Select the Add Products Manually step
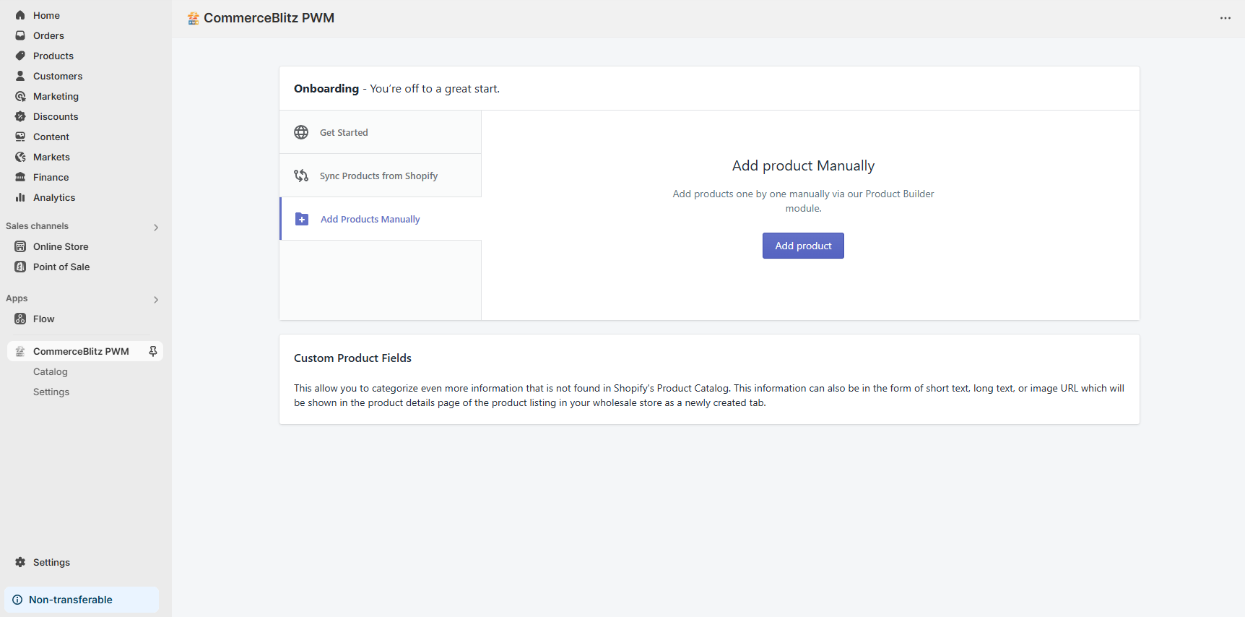The width and height of the screenshot is (1245, 617). pos(381,219)
